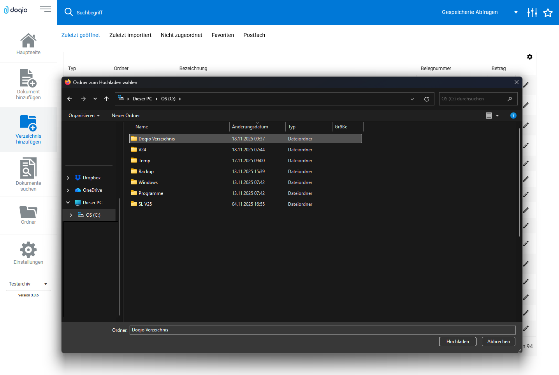Image resolution: width=559 pixels, height=375 pixels.
Task: Open the Einstellungen gear in sidebar
Action: coord(28,250)
